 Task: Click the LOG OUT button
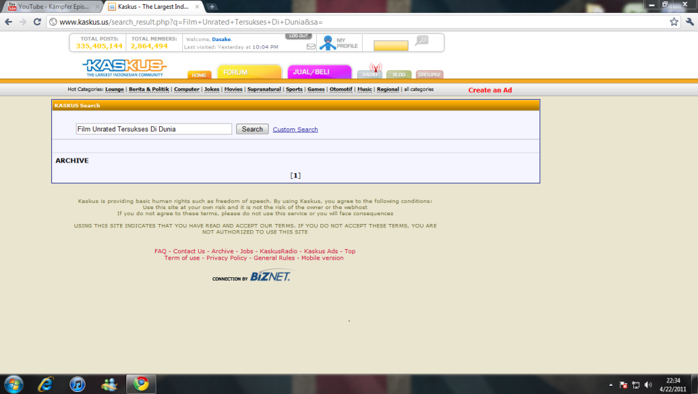tap(298, 36)
